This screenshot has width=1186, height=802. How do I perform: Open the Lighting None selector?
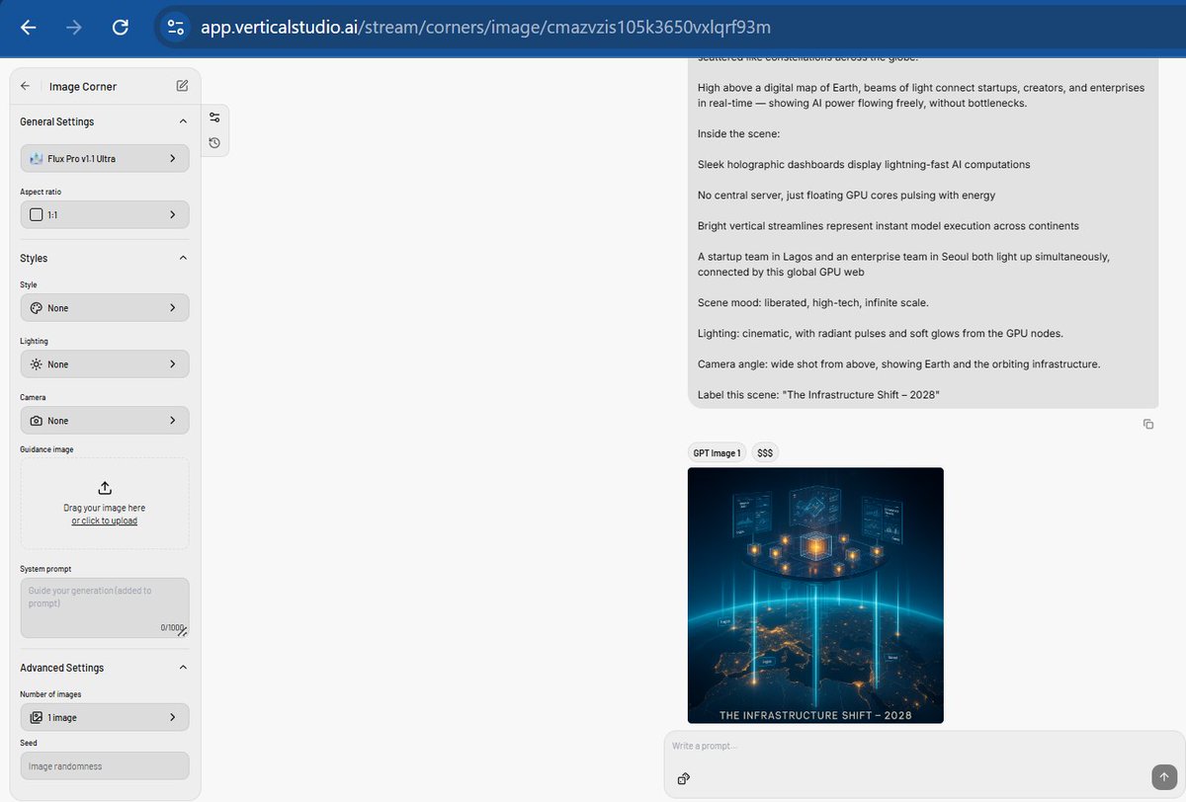coord(105,364)
